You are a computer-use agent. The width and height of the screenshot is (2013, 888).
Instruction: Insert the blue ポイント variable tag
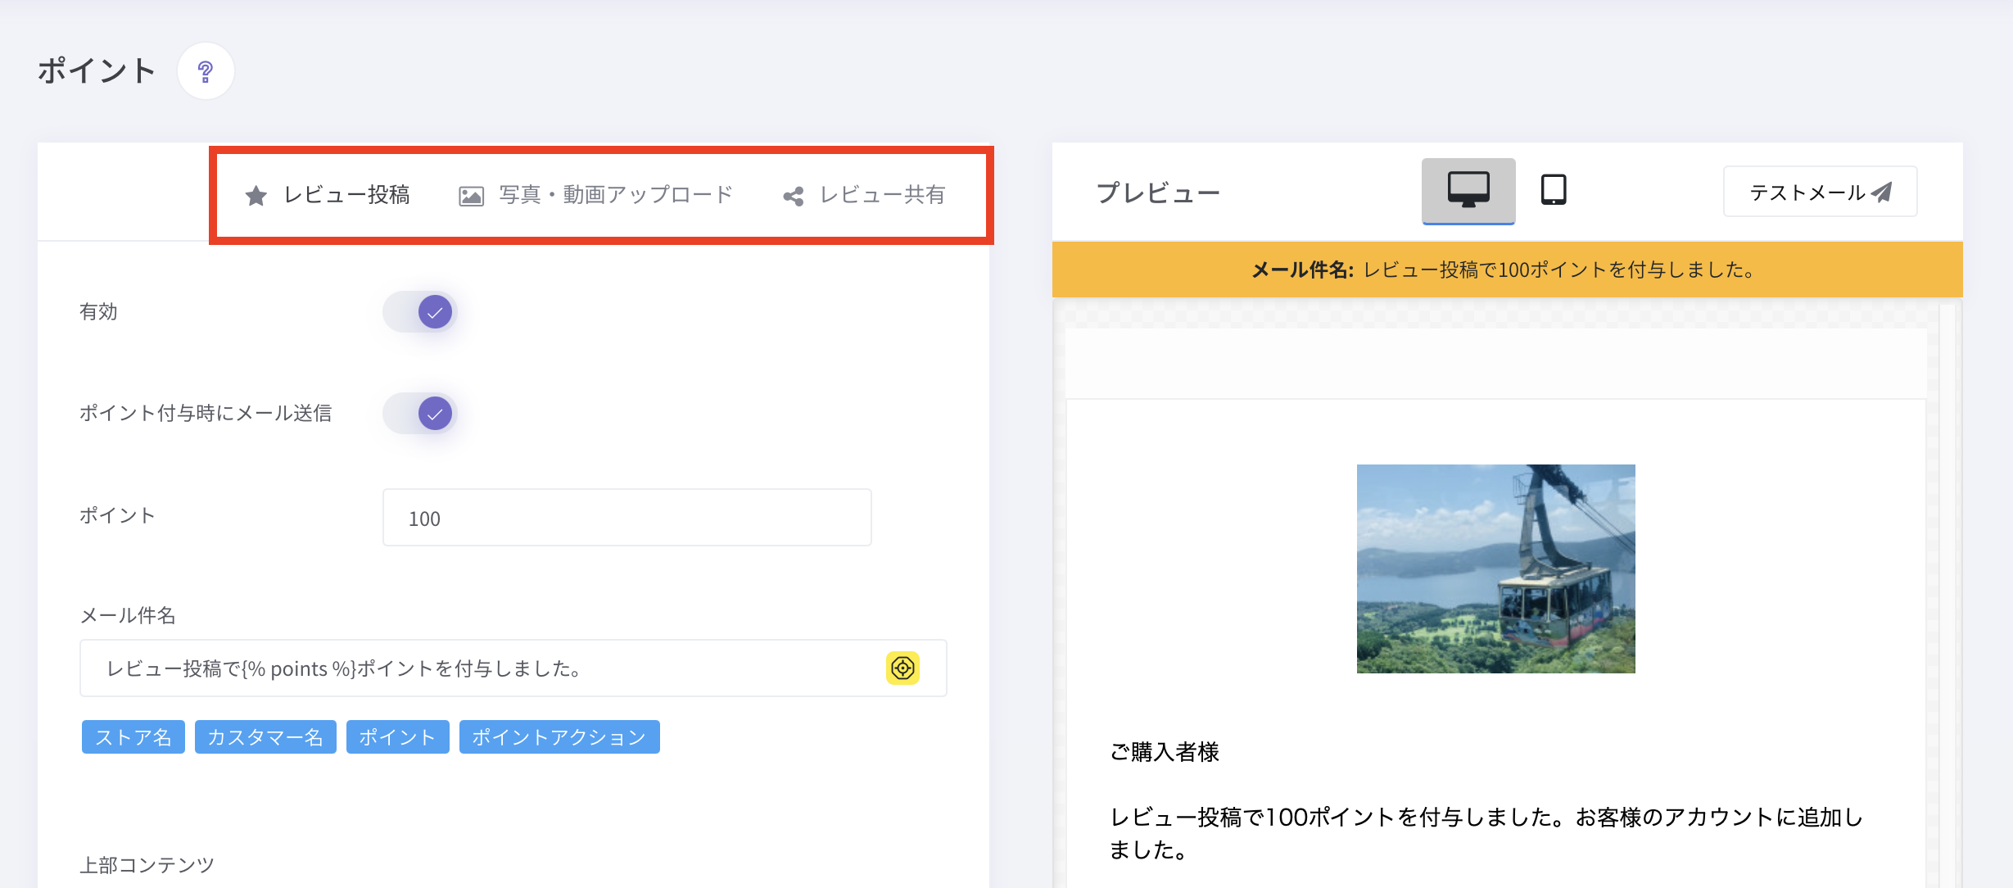click(x=397, y=737)
